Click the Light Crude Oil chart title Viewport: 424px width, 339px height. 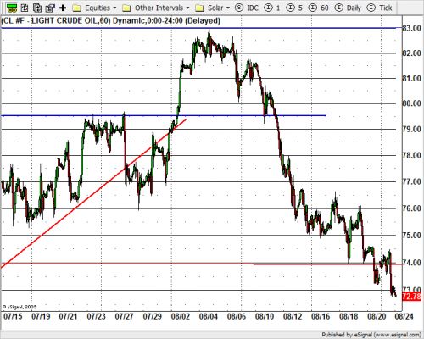pos(111,20)
